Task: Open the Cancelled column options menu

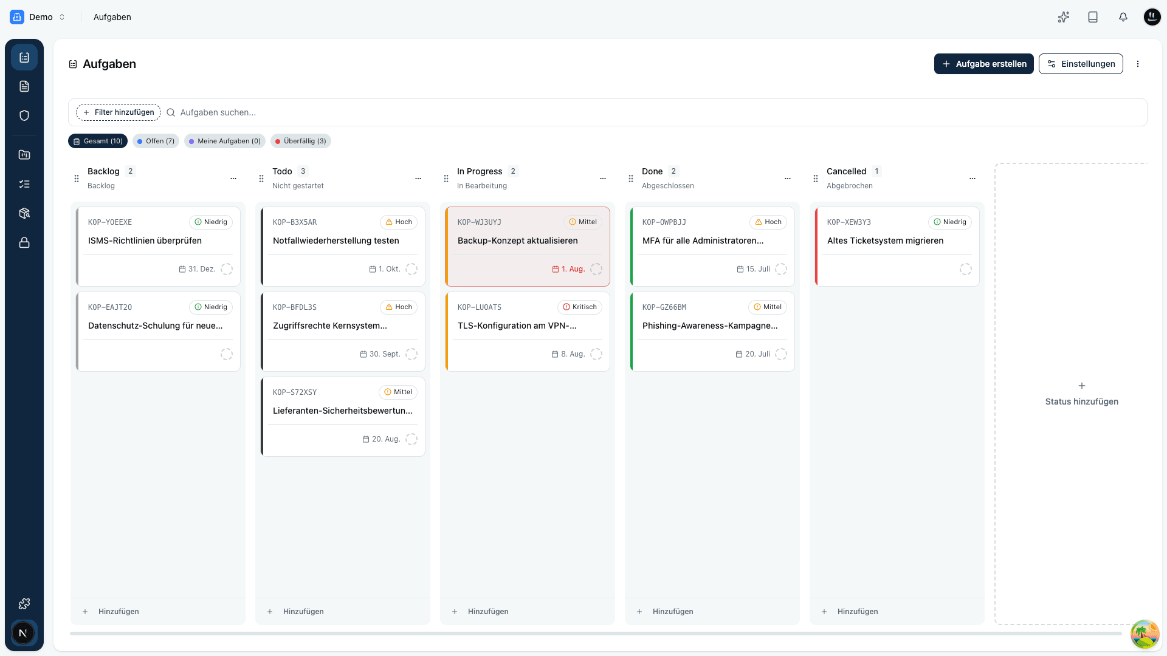Action: click(x=972, y=179)
